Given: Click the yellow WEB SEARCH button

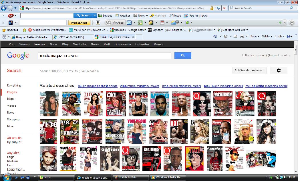Looking at the screenshot, I should pyautogui.click(x=79, y=23).
